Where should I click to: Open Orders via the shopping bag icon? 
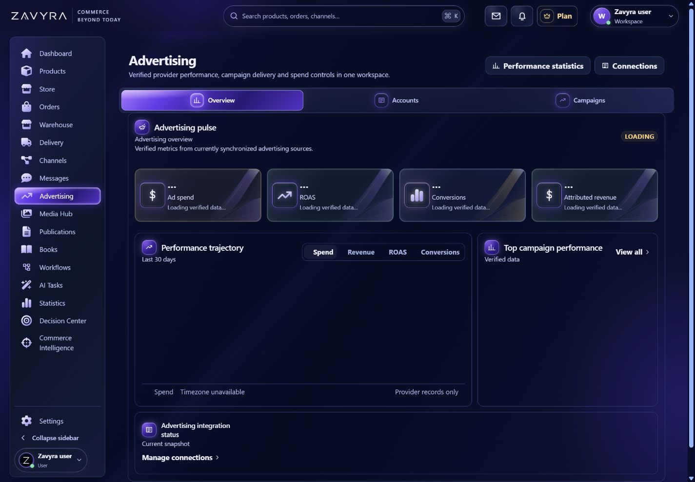coord(27,107)
